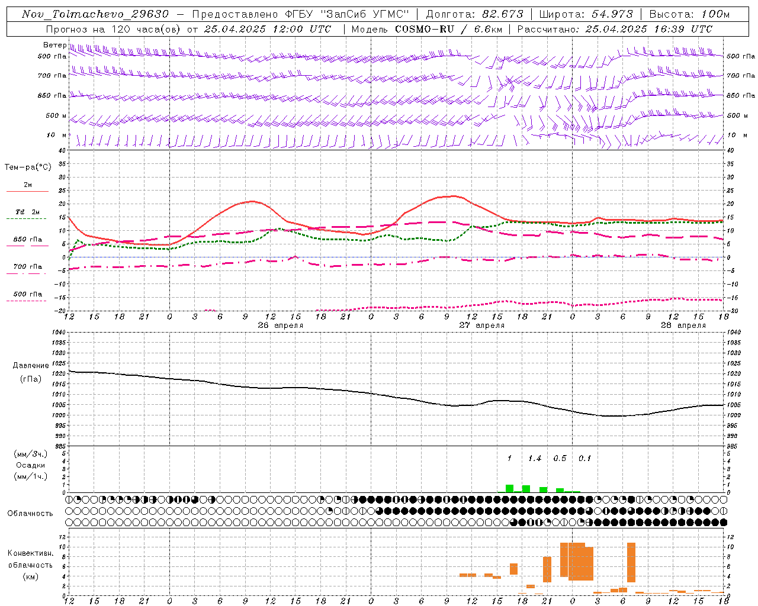Click the Конвективн. label of convective cloud panel
Screen dimensions: 758x606
[x=31, y=553]
